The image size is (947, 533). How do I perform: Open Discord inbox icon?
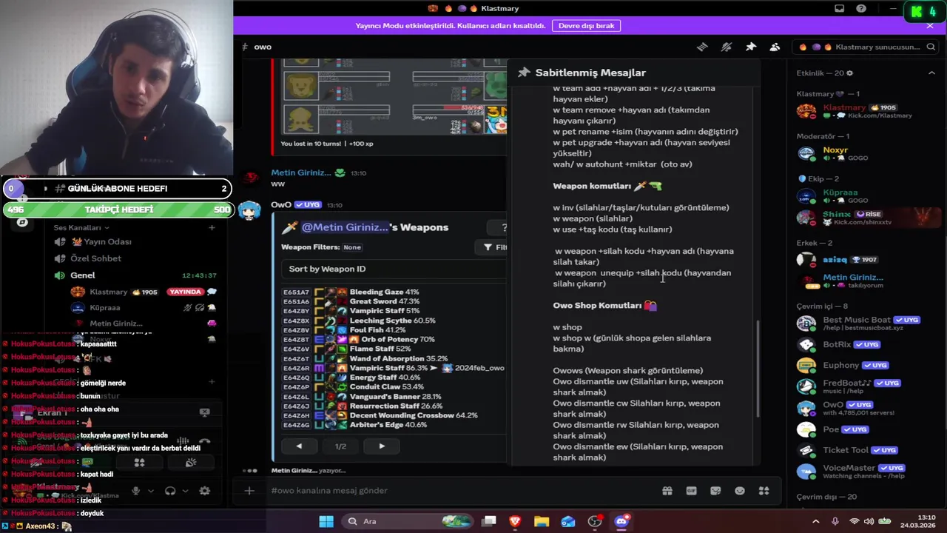coord(839,8)
